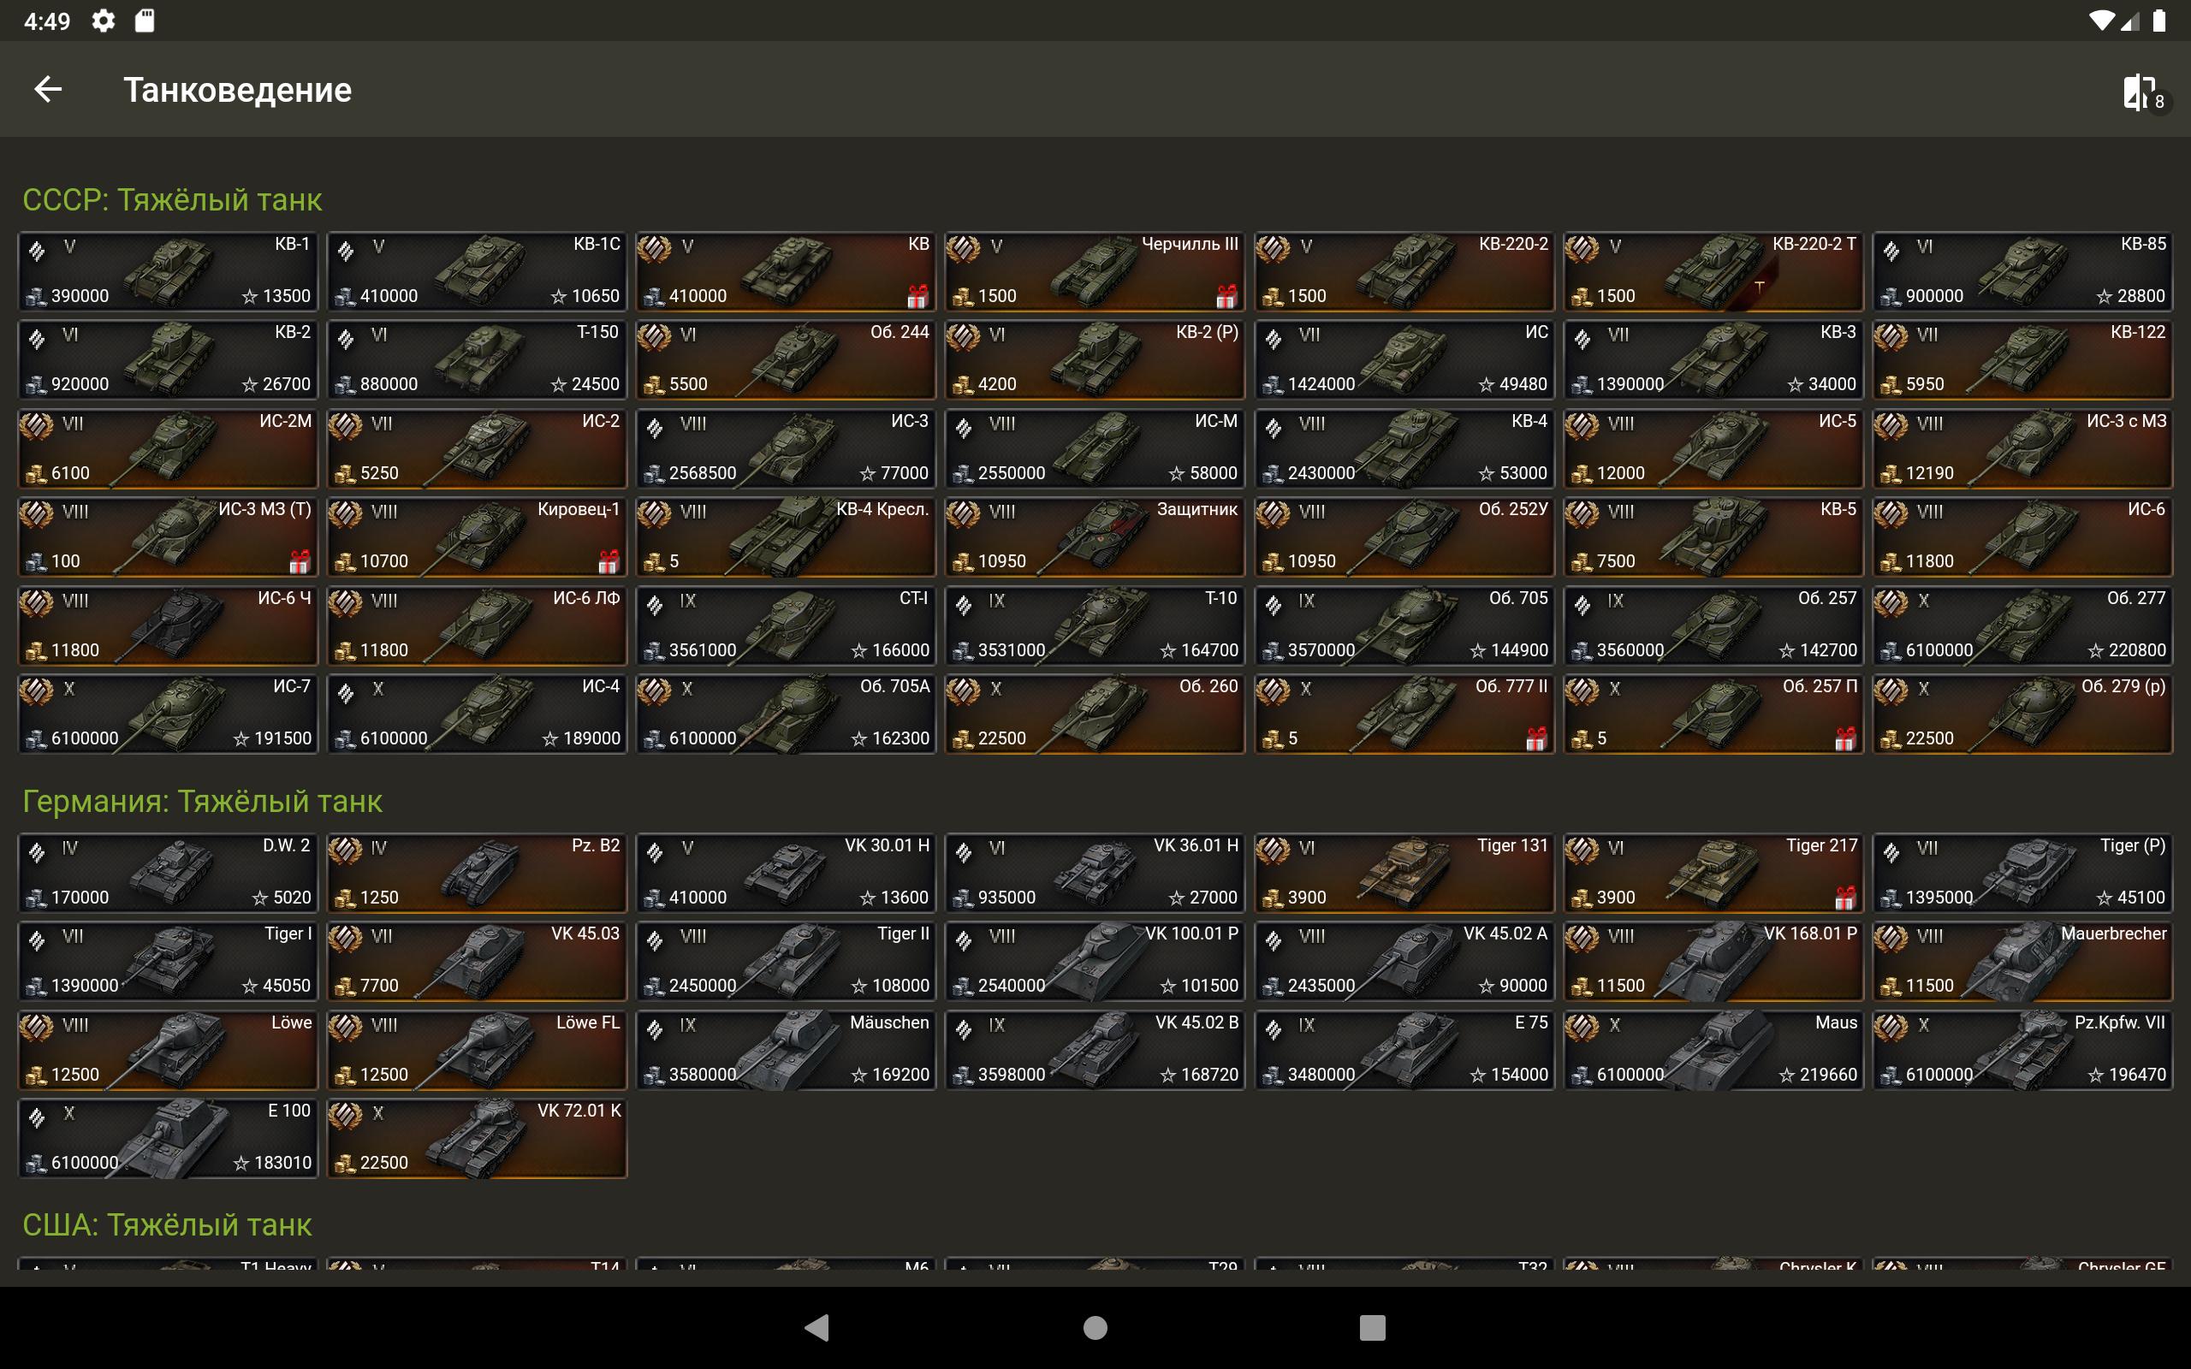Click the credits icon on Tiger II card
This screenshot has width=2191, height=1369.
[x=654, y=986]
